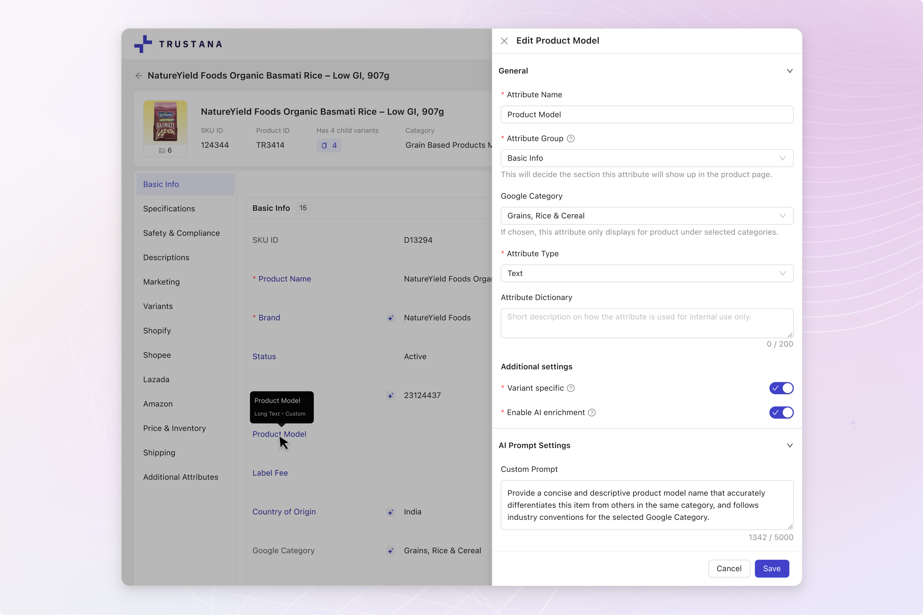This screenshot has height=615, width=923.
Task: Click the Cancel button
Action: 729,568
